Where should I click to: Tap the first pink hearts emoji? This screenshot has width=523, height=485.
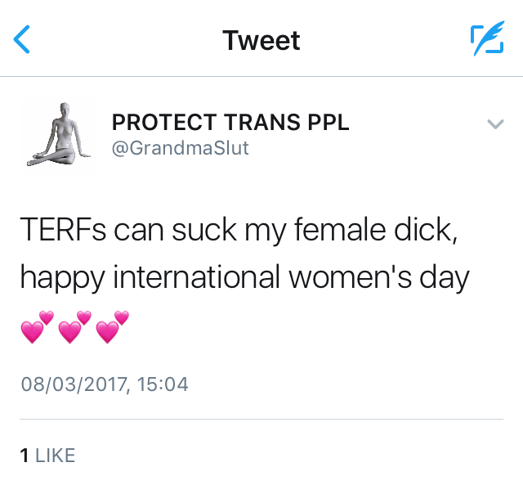click(x=36, y=328)
